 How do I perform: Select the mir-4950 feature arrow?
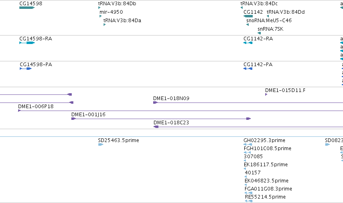101,16
